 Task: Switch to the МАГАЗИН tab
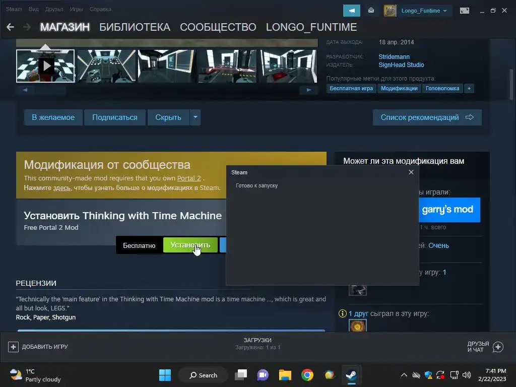[x=65, y=27]
